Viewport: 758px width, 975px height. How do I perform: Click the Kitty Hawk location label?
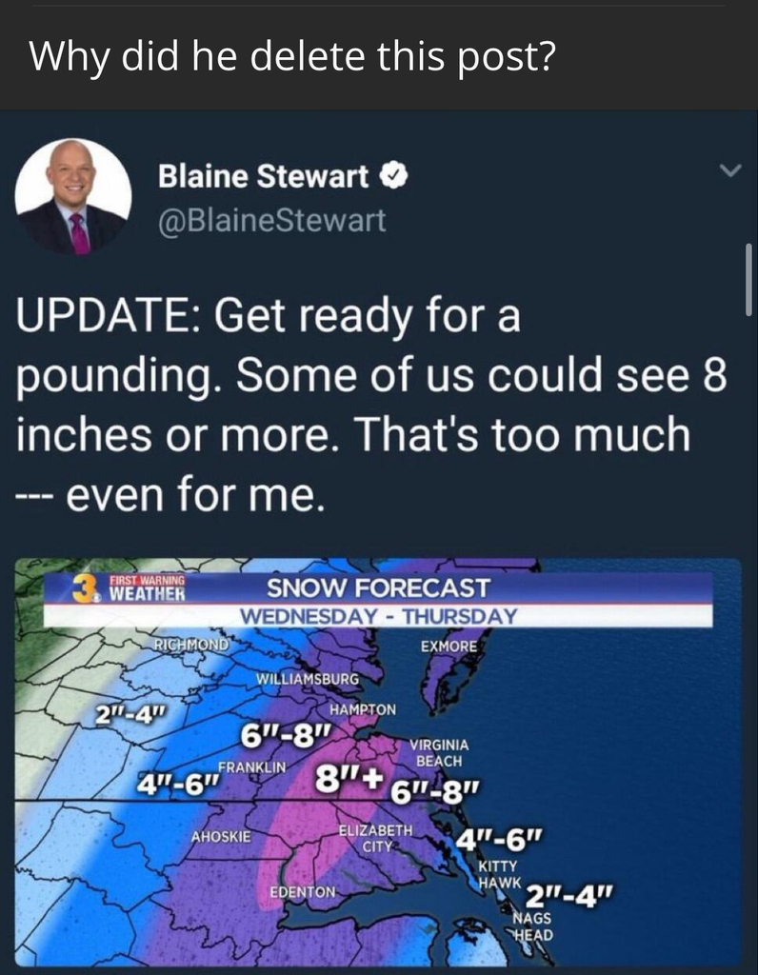click(497, 874)
